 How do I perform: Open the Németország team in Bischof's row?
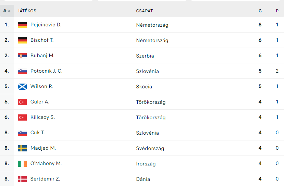tap(152, 40)
